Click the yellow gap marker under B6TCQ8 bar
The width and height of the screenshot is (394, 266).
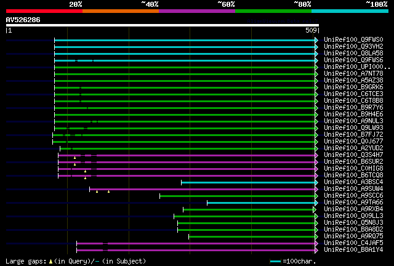coord(85,178)
